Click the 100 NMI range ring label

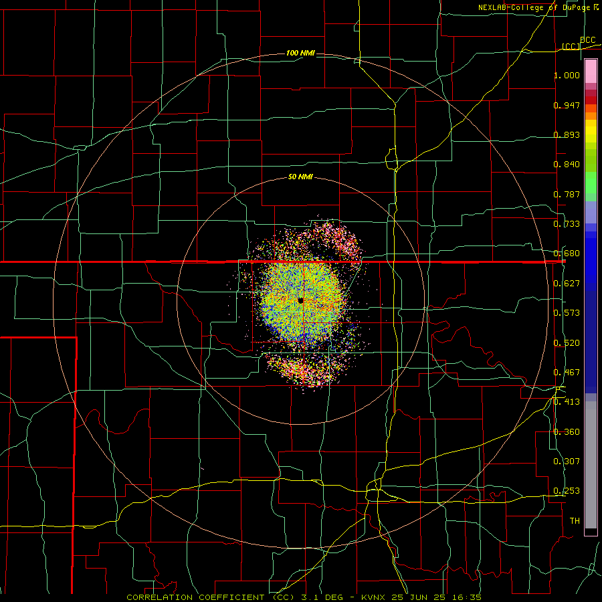click(x=300, y=53)
